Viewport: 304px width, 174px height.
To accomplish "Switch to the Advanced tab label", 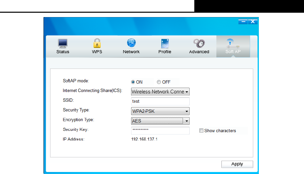I will 199,52.
